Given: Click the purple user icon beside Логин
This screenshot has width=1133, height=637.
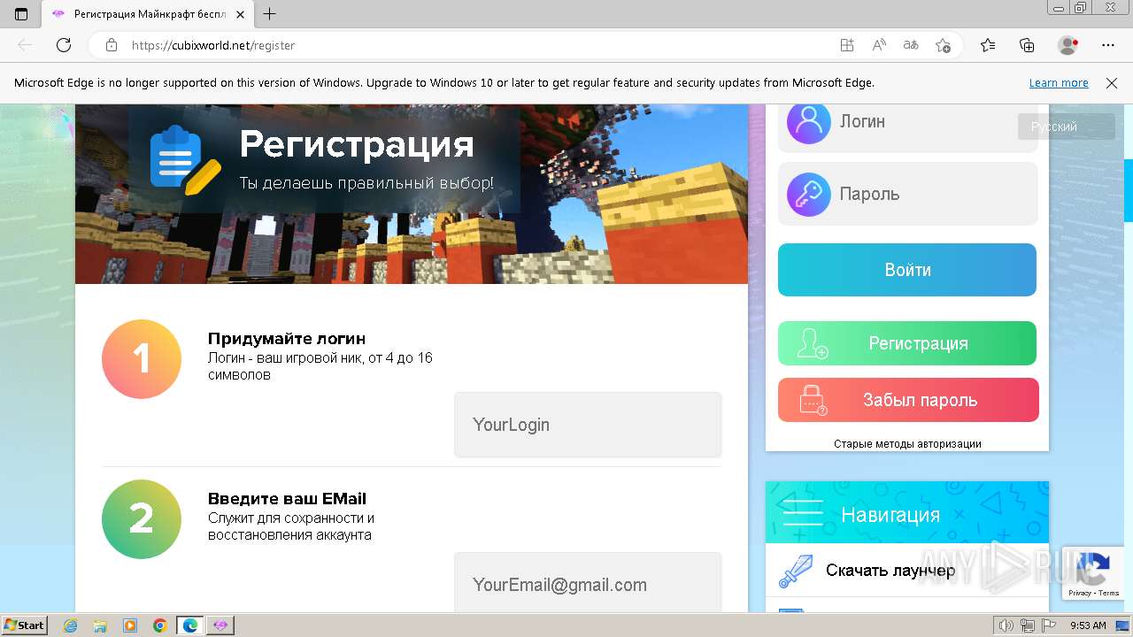Looking at the screenshot, I should 809,121.
